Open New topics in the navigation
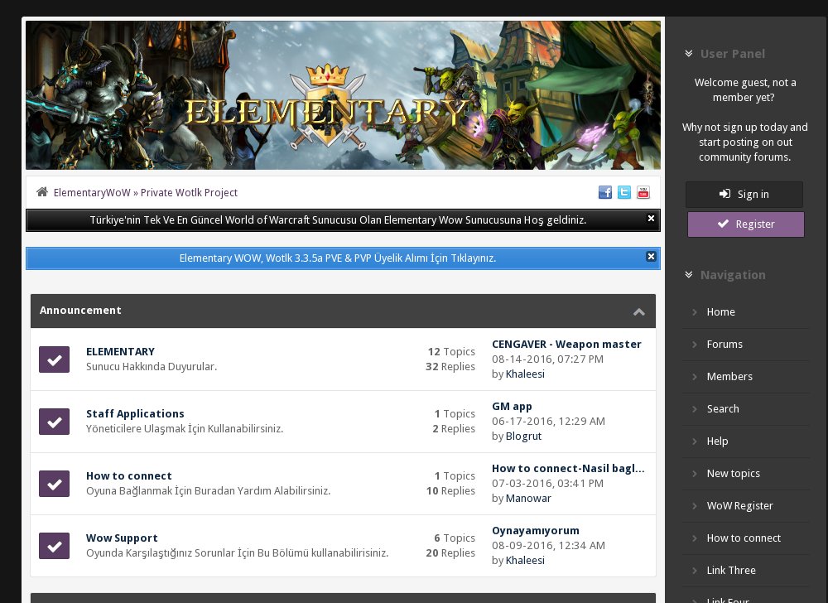The width and height of the screenshot is (828, 603). click(x=733, y=474)
